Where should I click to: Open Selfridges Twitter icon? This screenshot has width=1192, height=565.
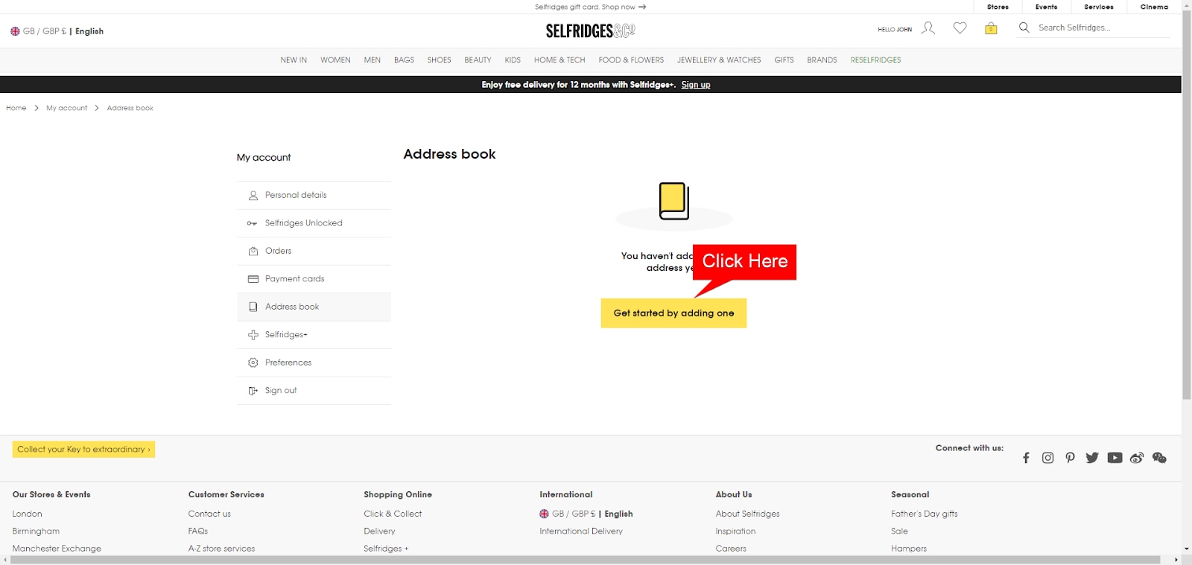[x=1092, y=458]
